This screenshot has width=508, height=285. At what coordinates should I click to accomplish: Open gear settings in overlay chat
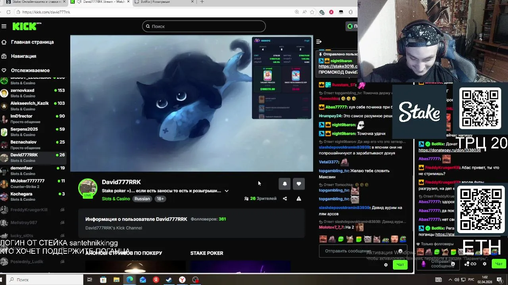click(484, 264)
